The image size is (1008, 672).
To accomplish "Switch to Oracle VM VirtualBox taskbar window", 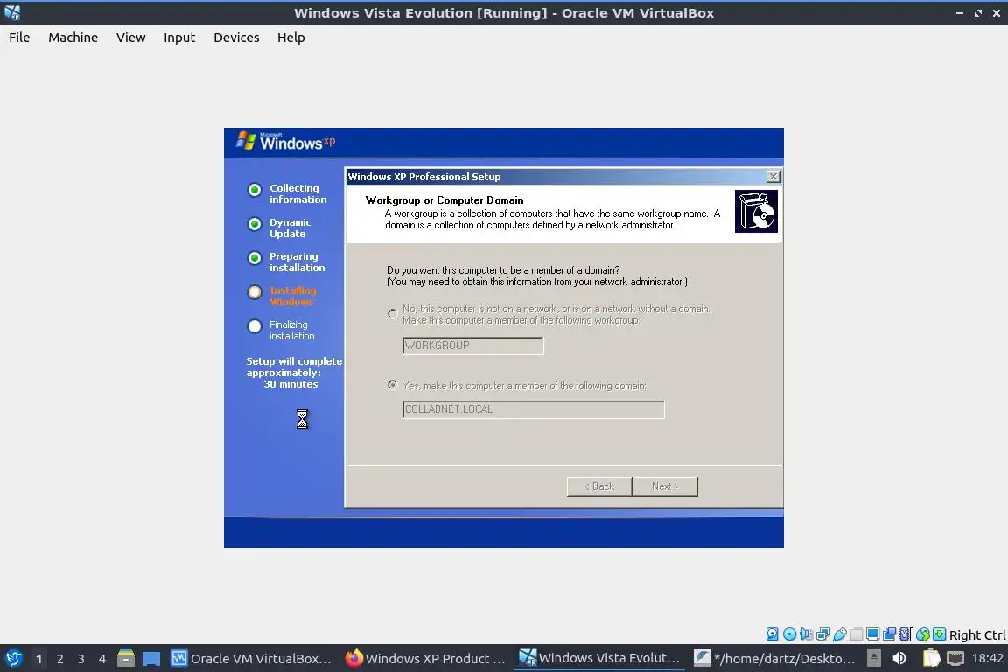I will [x=251, y=659].
